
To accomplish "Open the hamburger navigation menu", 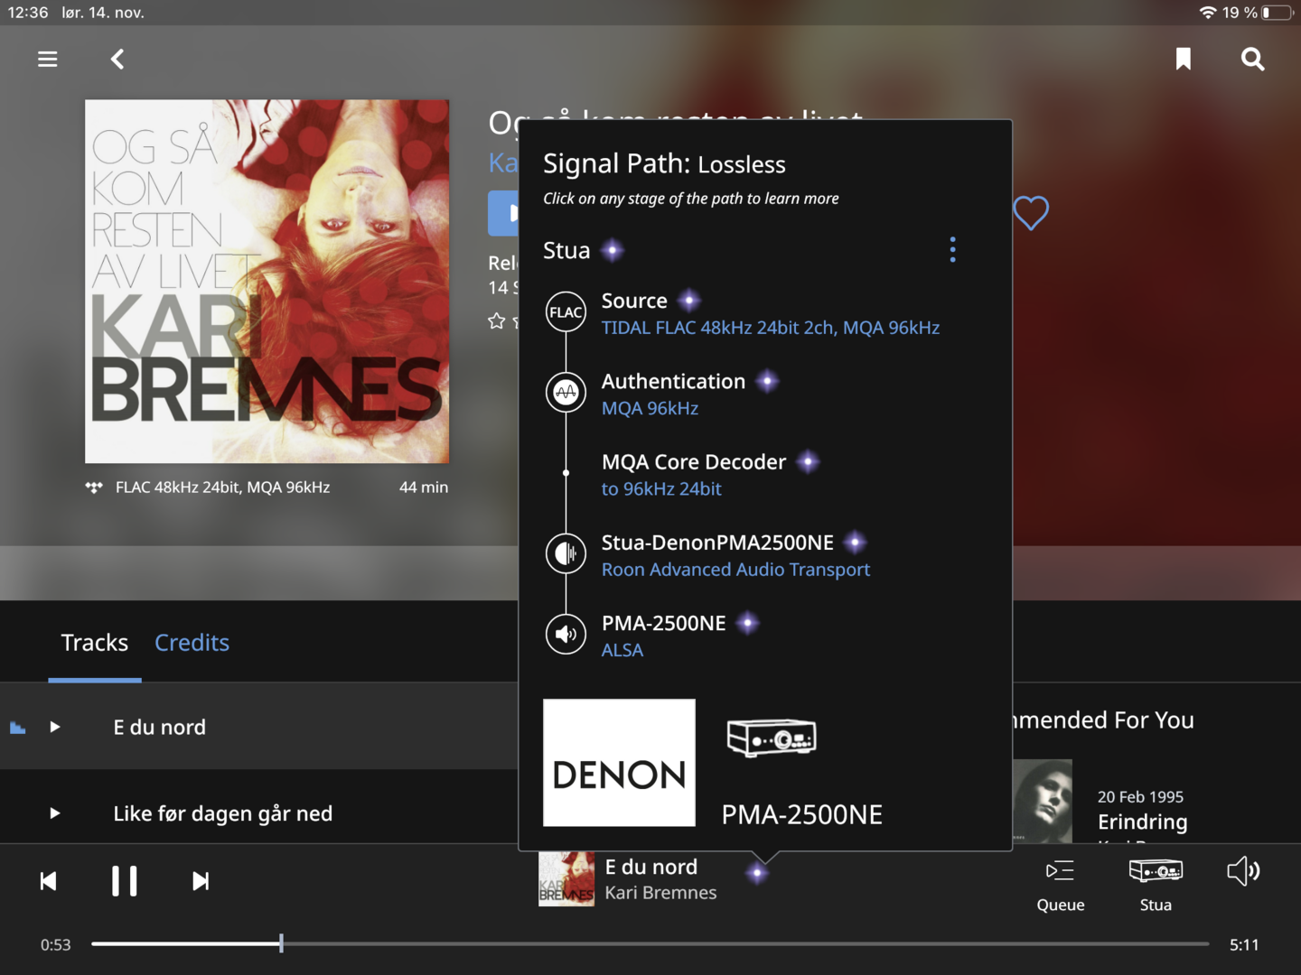I will [48, 60].
